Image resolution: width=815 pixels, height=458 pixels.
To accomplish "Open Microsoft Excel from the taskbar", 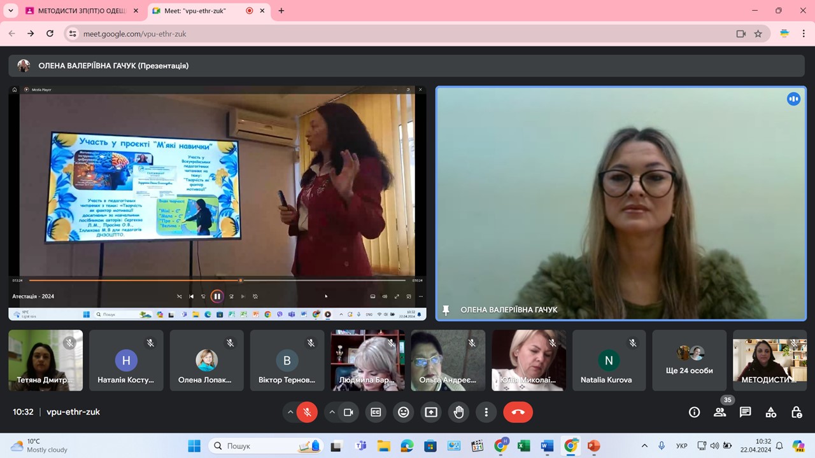I will point(523,446).
